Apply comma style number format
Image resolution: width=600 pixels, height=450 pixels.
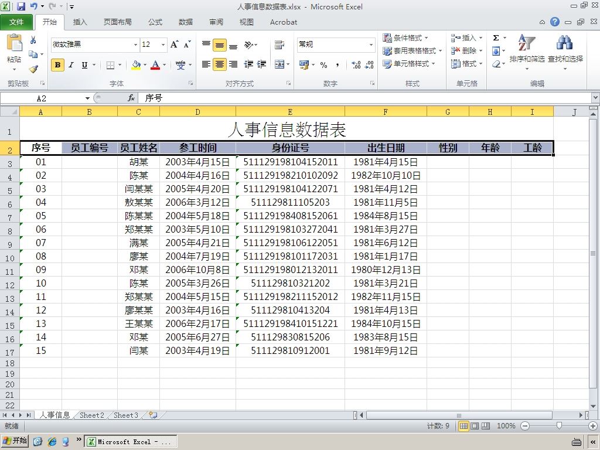click(x=337, y=65)
